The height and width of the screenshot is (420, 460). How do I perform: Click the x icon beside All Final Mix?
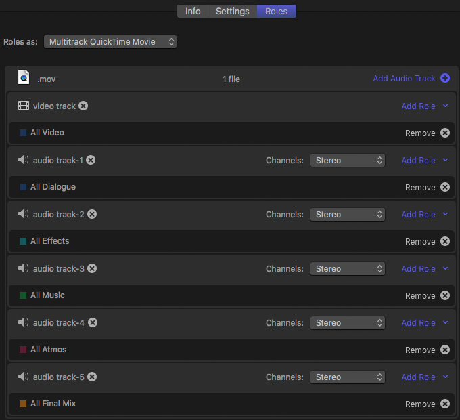point(444,404)
